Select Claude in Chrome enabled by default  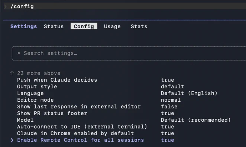point(75,133)
